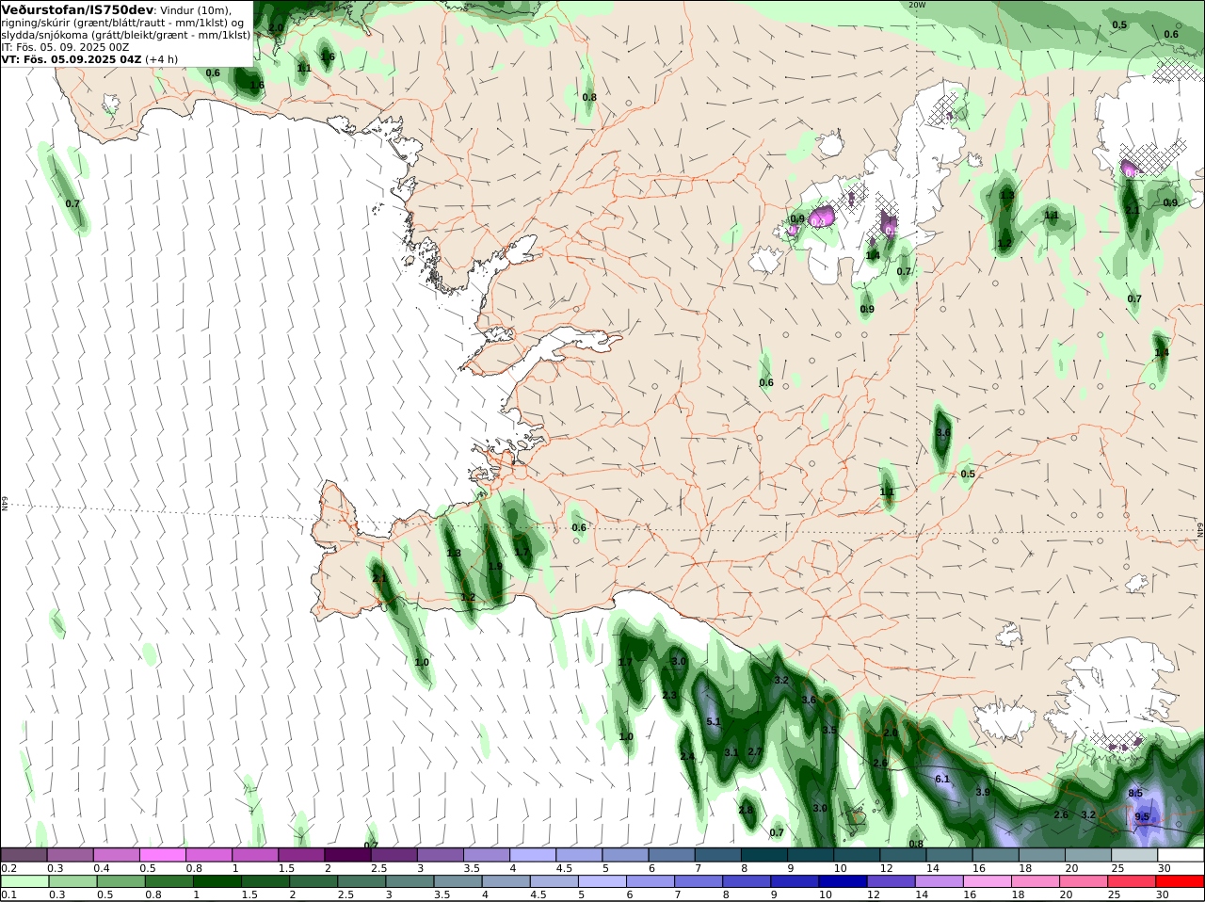Image resolution: width=1205 pixels, height=902 pixels.
Task: Select the 6 periwinkle swatch in the lower legend row
Action: [x=650, y=882]
